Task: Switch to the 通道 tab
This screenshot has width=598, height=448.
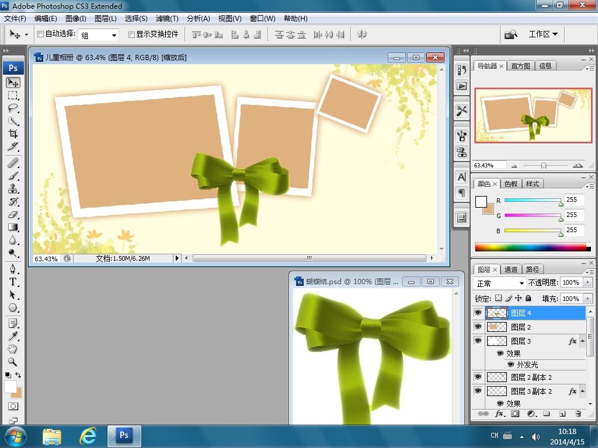Action: [511, 269]
